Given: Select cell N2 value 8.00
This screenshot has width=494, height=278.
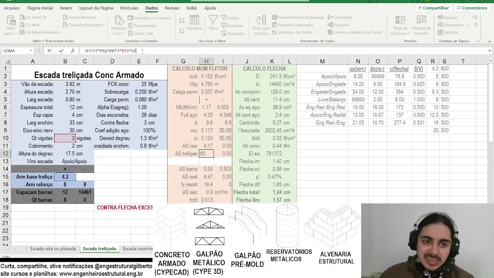Looking at the screenshot, I should click(x=358, y=76).
